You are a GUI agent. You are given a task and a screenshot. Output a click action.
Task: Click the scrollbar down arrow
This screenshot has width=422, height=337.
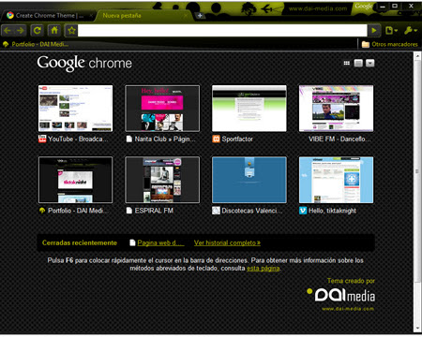pos(417,329)
